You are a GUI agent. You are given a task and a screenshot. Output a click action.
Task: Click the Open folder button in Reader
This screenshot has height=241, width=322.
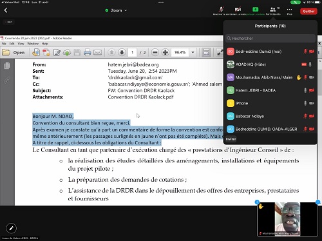pyautogui.click(x=14, y=52)
